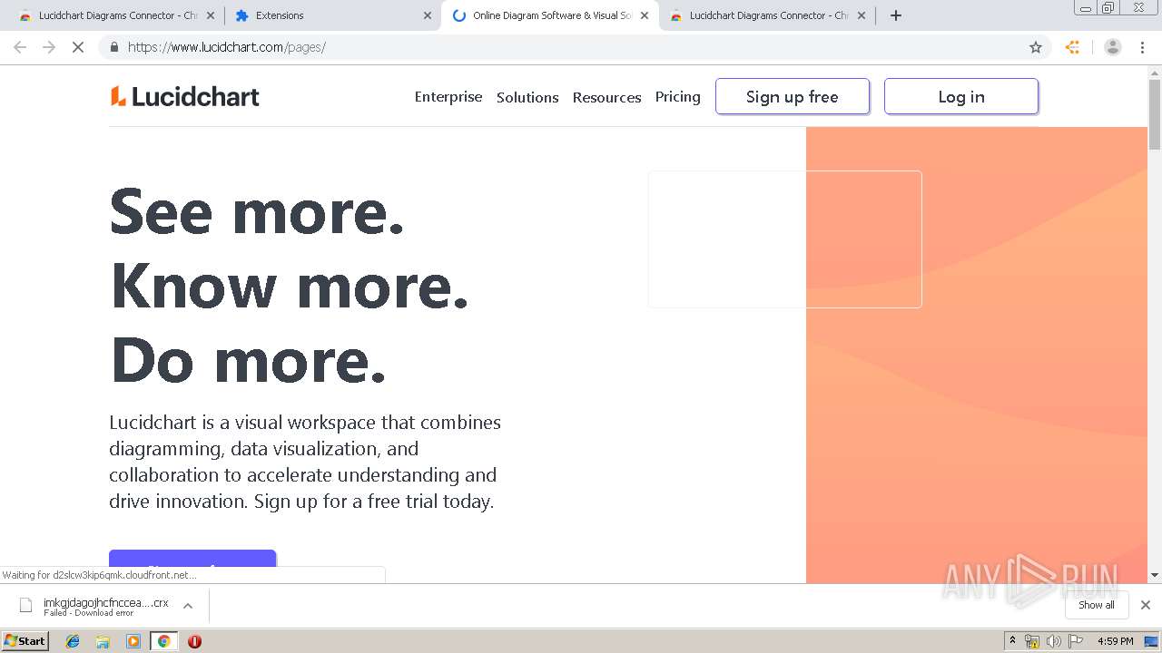This screenshot has height=653, width=1162.
Task: Click the scrollbar down arrow
Action: pyautogui.click(x=1155, y=575)
